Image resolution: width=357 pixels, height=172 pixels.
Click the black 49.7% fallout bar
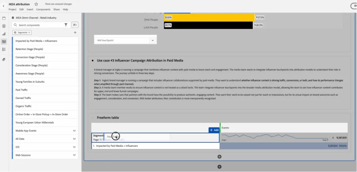[208, 25]
